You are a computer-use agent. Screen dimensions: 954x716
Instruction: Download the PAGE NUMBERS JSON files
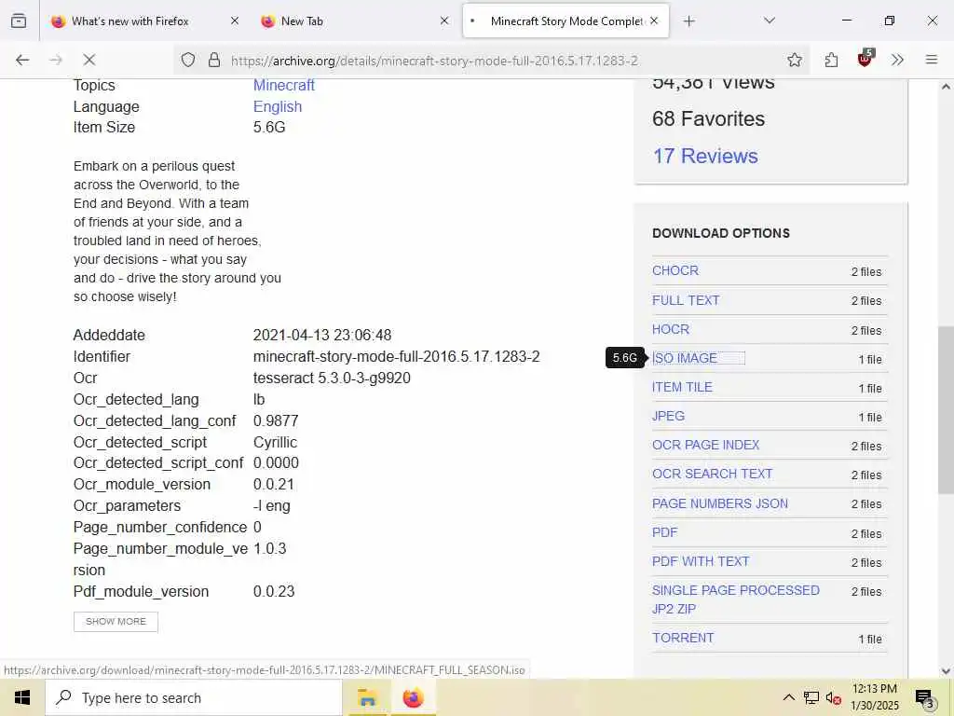point(720,503)
